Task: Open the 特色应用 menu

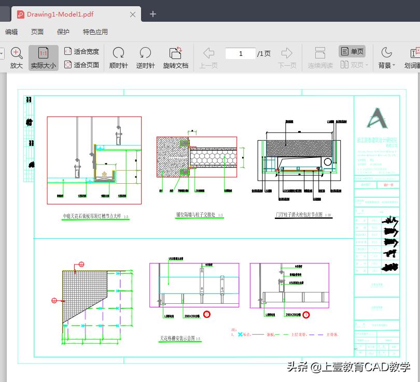Action: click(x=95, y=32)
